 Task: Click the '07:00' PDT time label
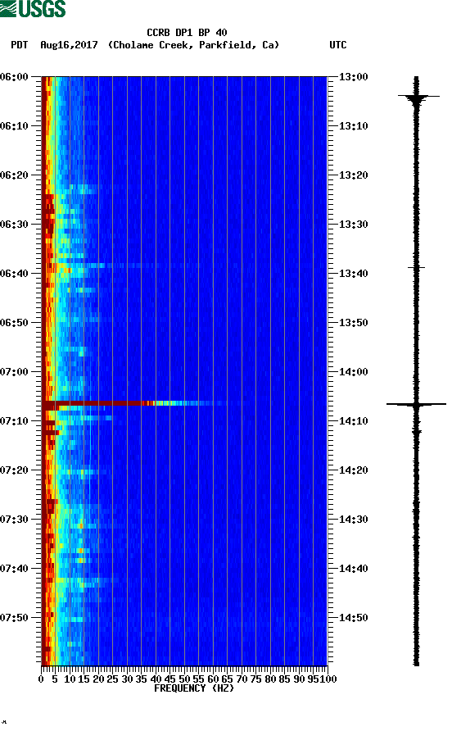pyautogui.click(x=14, y=372)
